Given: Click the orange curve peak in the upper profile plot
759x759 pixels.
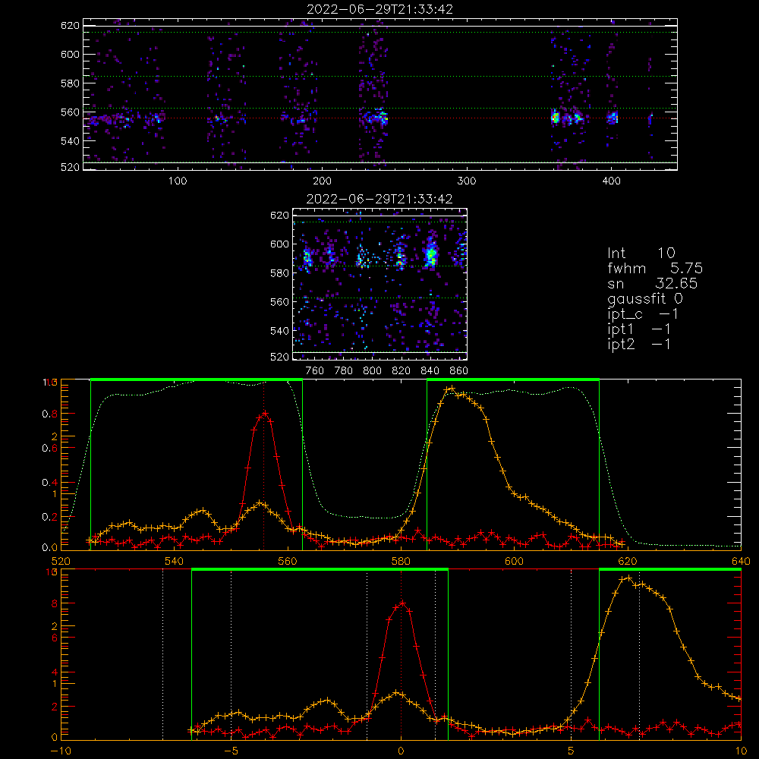Looking at the screenshot, I should click(451, 388).
